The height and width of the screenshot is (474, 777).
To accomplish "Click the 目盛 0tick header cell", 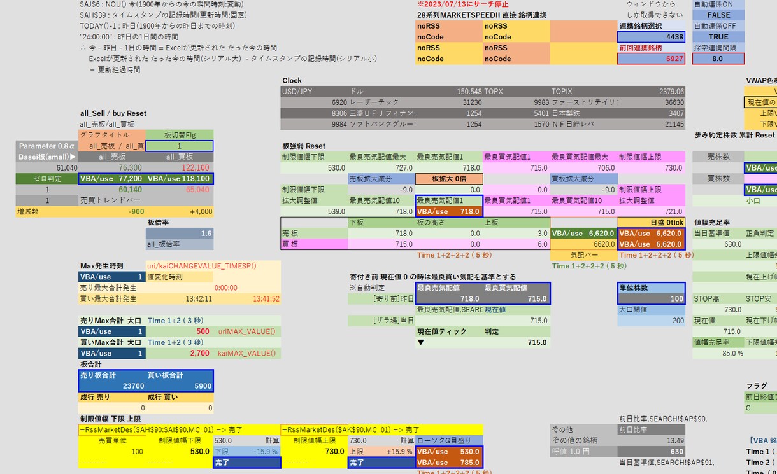I will click(x=652, y=222).
